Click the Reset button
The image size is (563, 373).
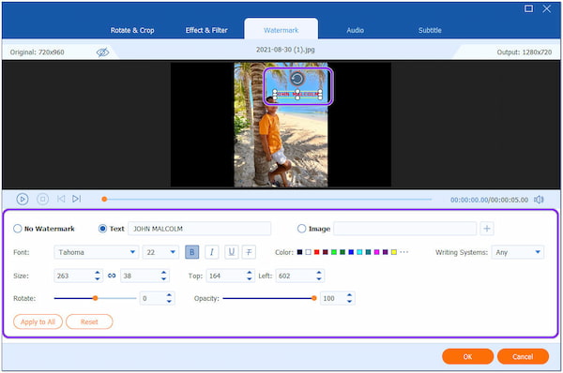pyautogui.click(x=89, y=321)
